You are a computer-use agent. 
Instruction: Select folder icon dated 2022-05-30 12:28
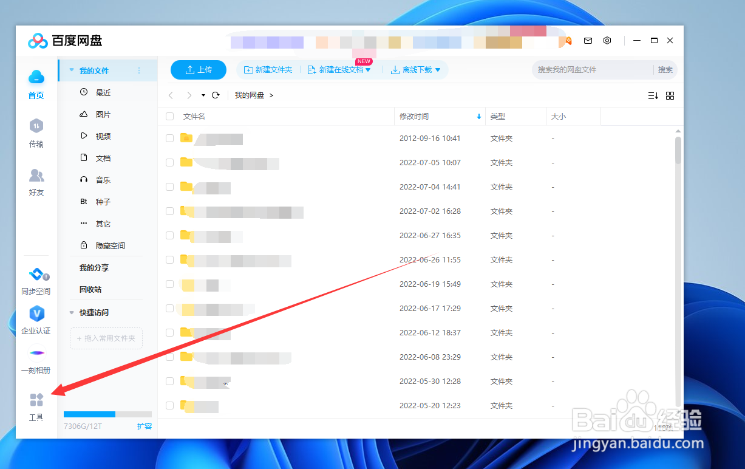tap(186, 381)
